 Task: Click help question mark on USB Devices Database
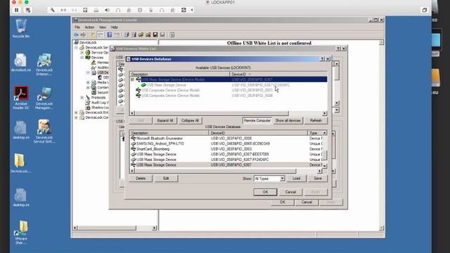(322, 59)
